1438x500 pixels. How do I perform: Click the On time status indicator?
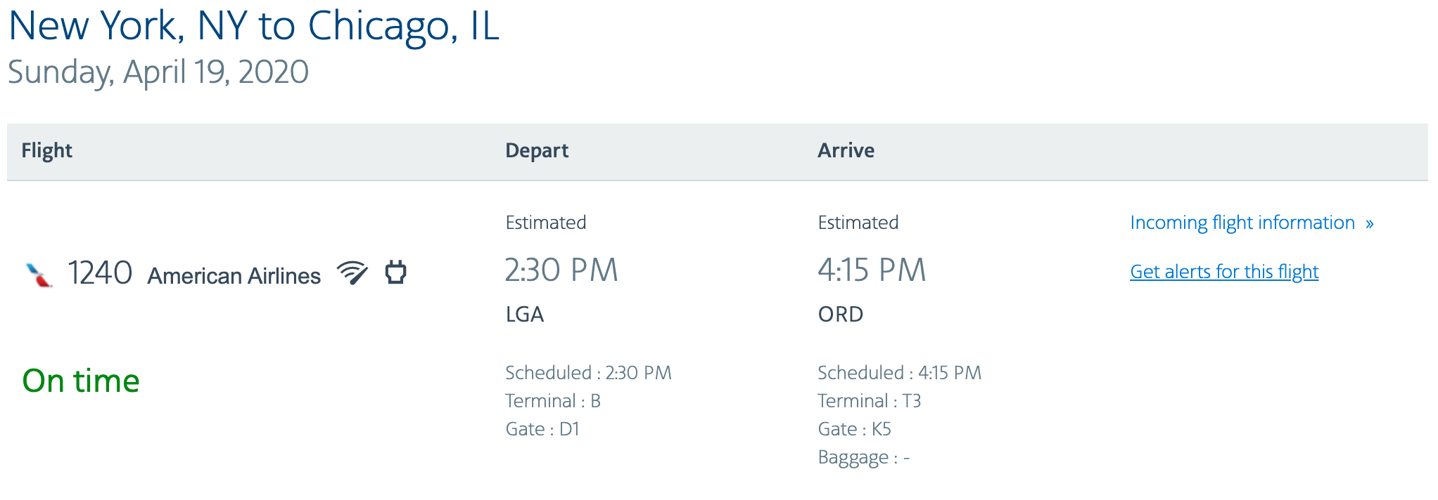[x=82, y=380]
